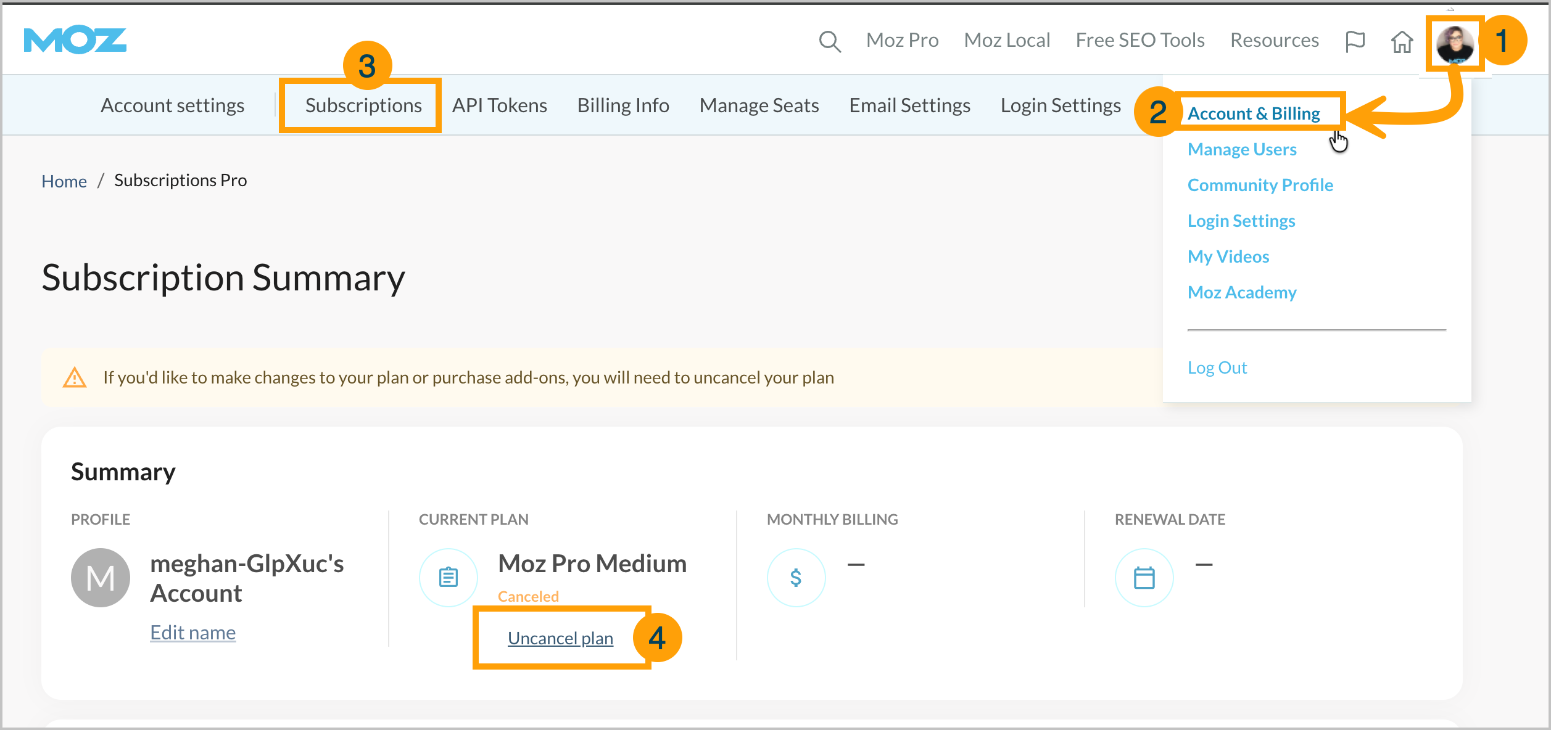Viewport: 1551px width, 730px height.
Task: Select My Videos in dropdown
Action: pyautogui.click(x=1228, y=256)
